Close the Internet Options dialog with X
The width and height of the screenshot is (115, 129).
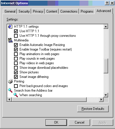tap(112, 3)
